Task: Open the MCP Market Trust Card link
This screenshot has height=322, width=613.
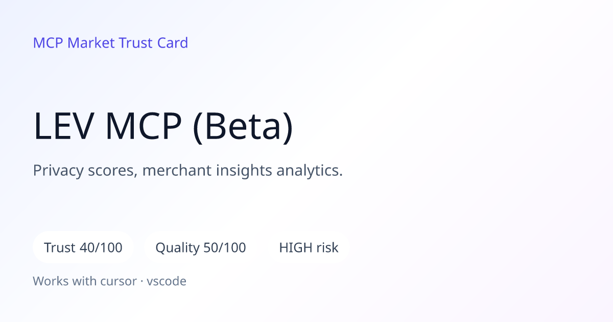Action: point(110,43)
